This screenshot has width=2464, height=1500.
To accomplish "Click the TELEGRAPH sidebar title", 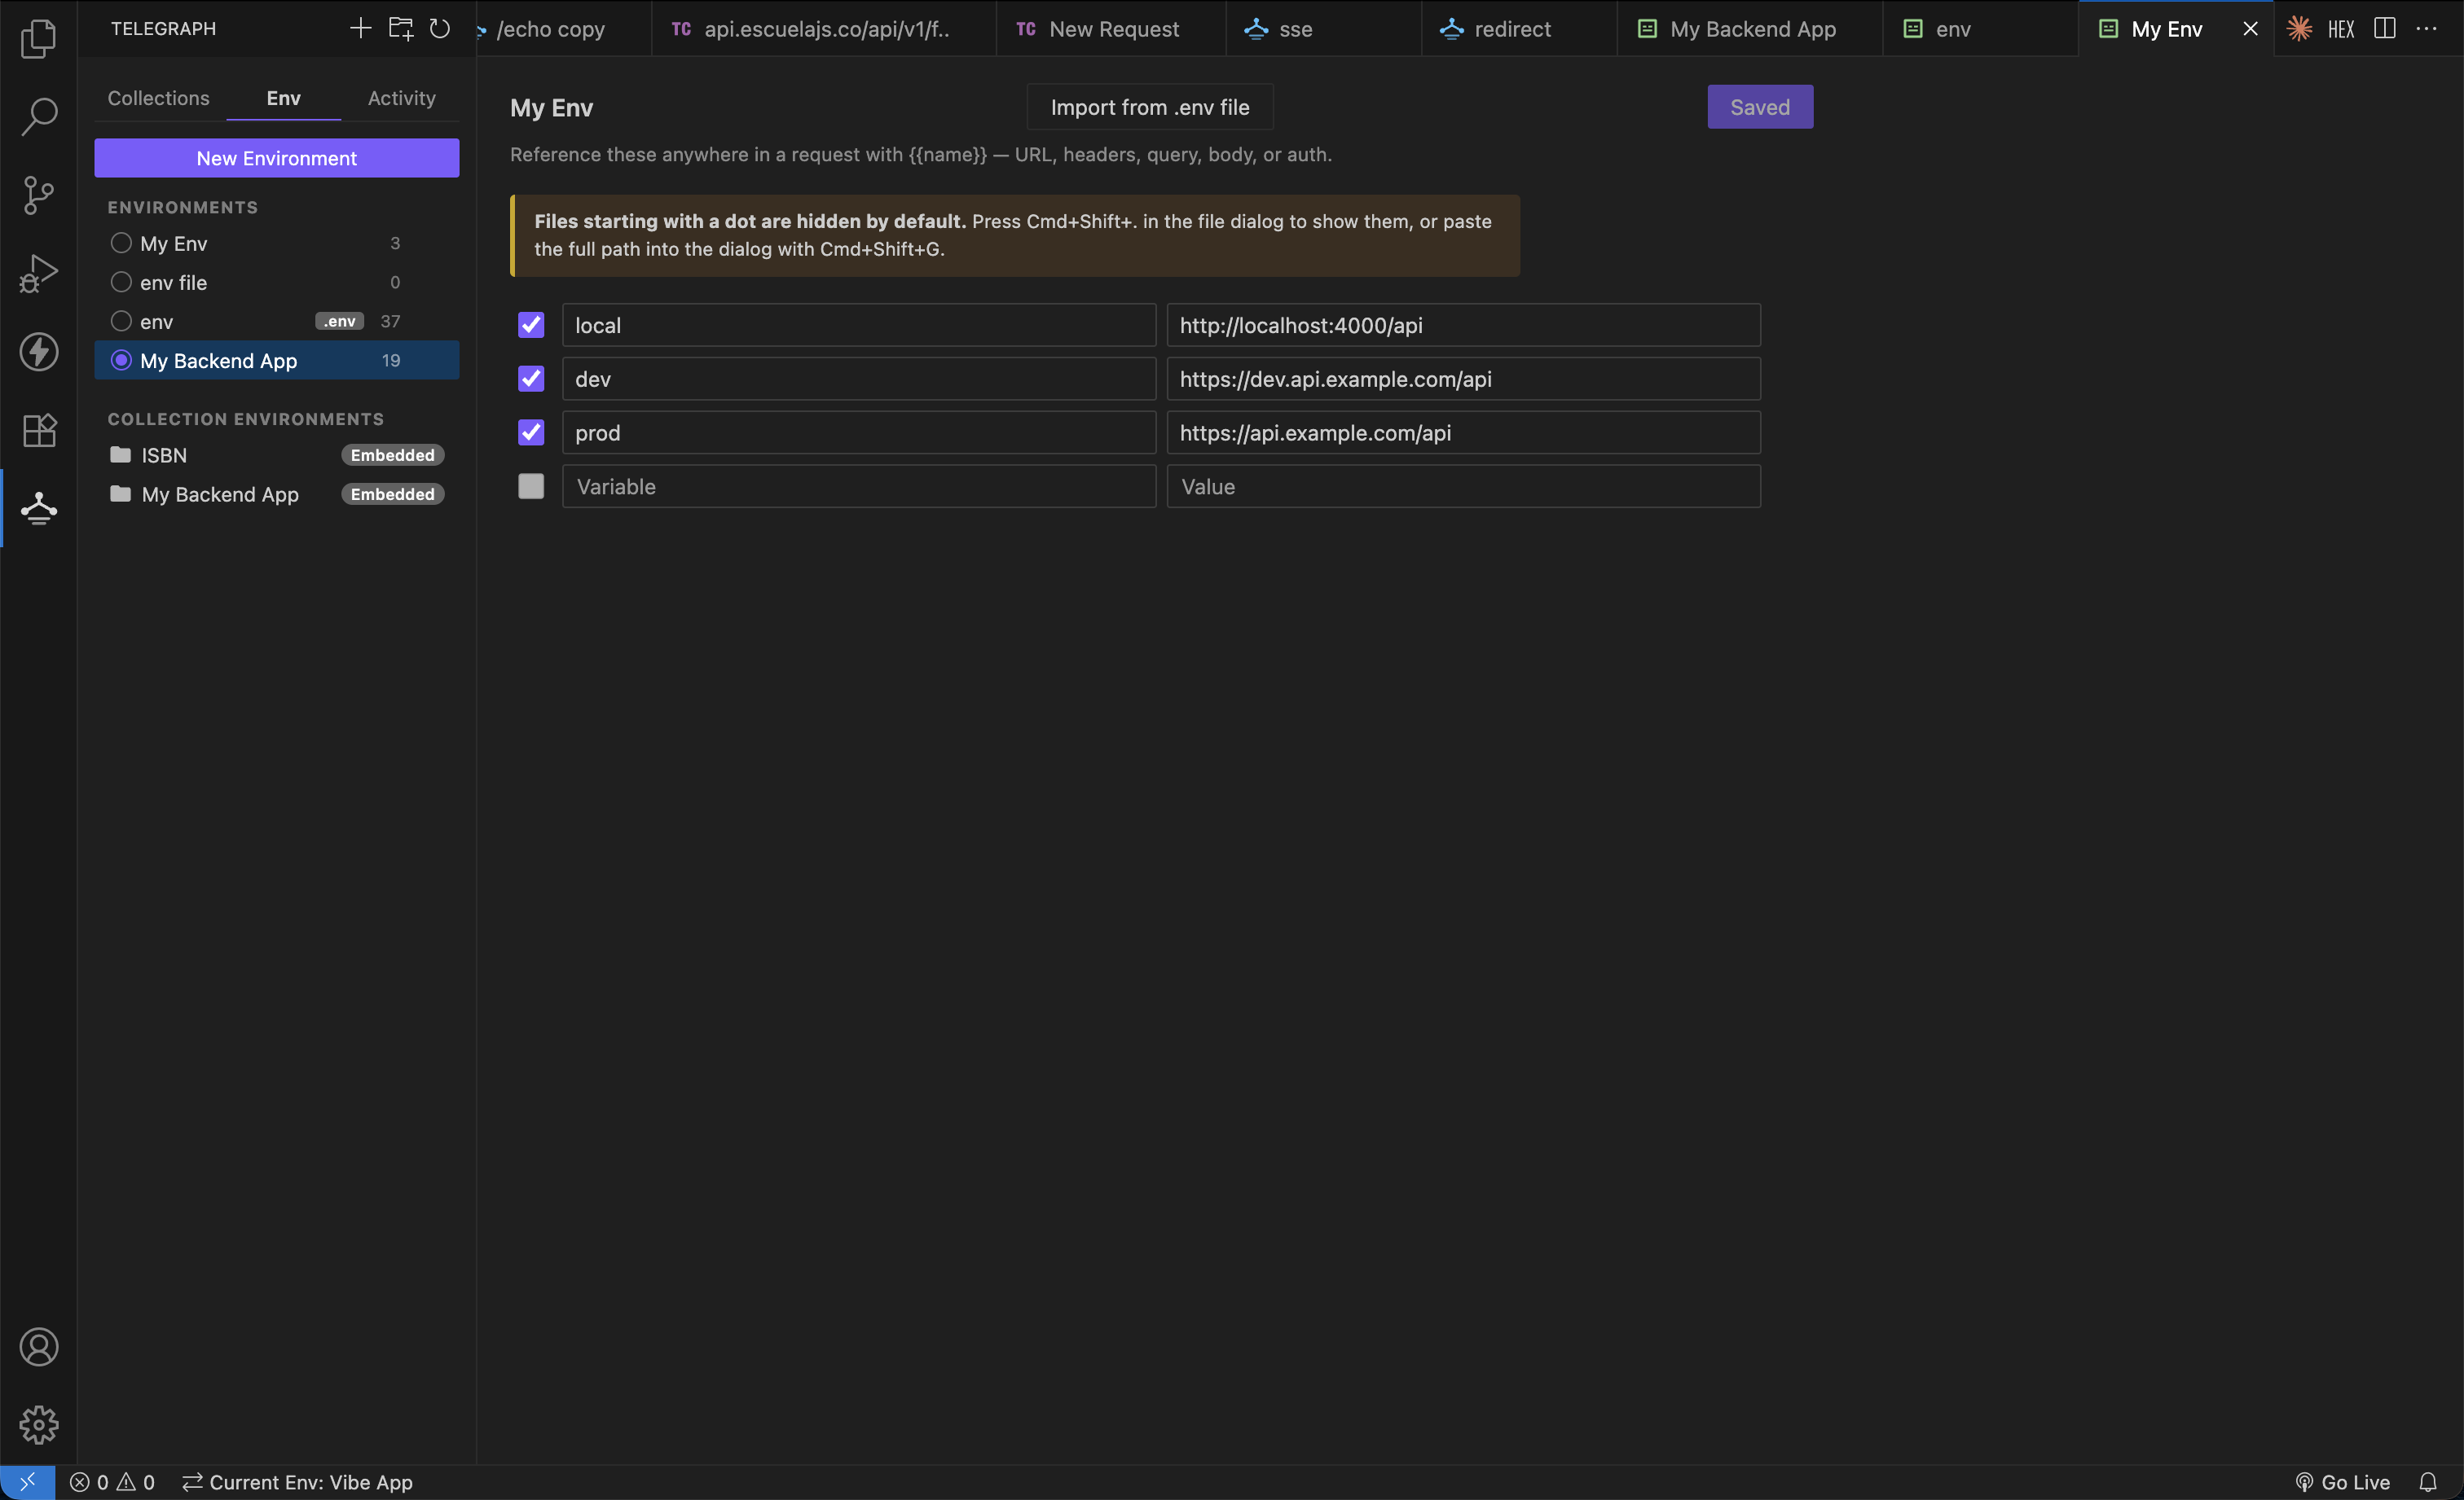I will coord(163,28).
